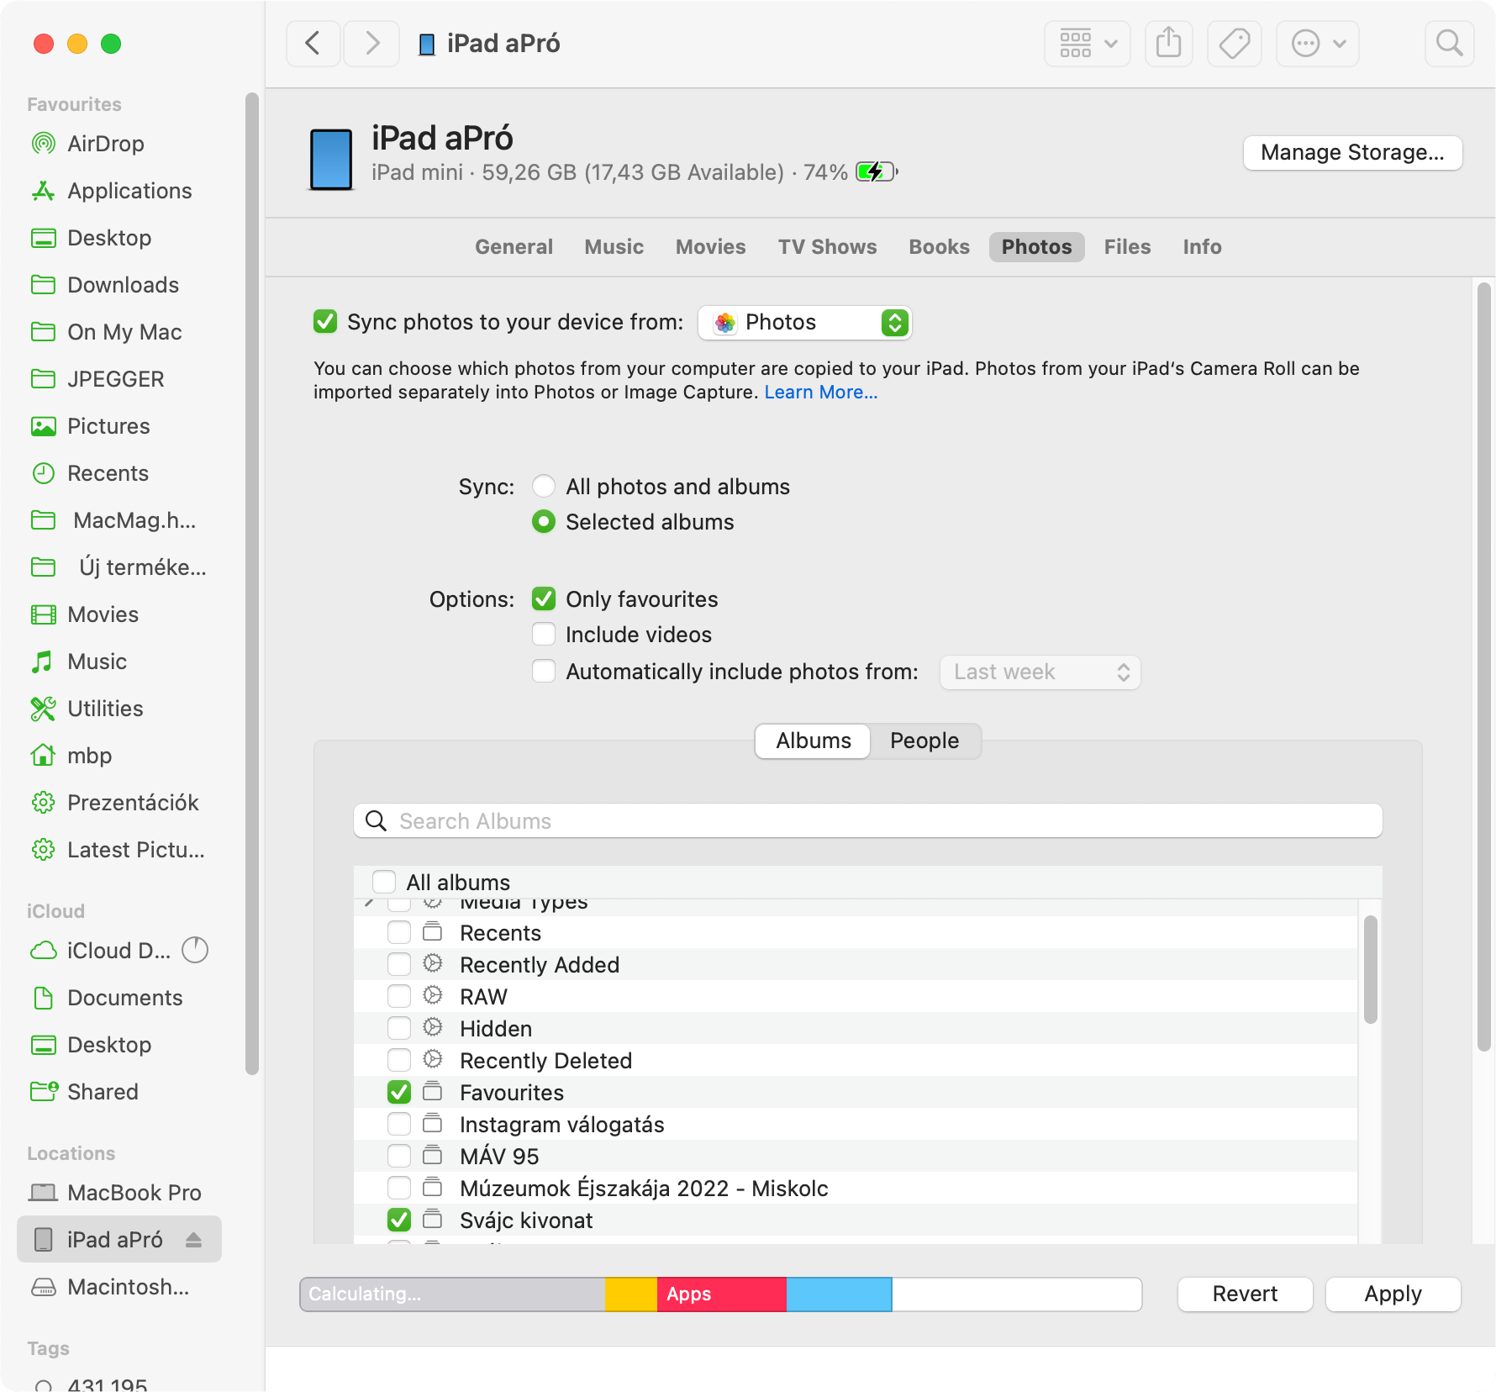Image resolution: width=1496 pixels, height=1392 pixels.
Task: Focus the Search Albums field
Action: pyautogui.click(x=867, y=820)
